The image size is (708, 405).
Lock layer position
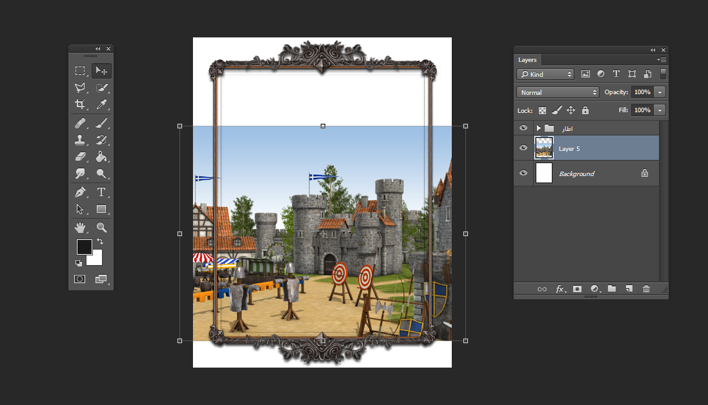[571, 110]
